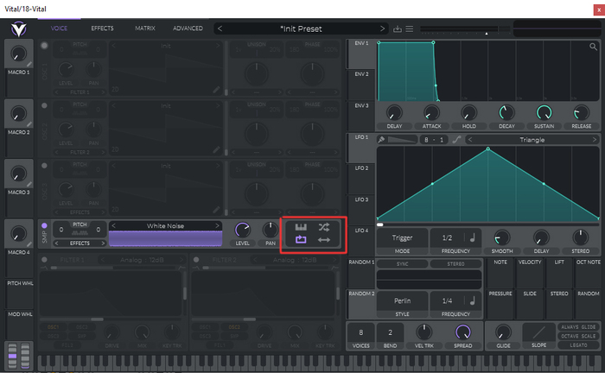605x373 pixels.
Task: Click the save preset icon
Action: pos(398,28)
